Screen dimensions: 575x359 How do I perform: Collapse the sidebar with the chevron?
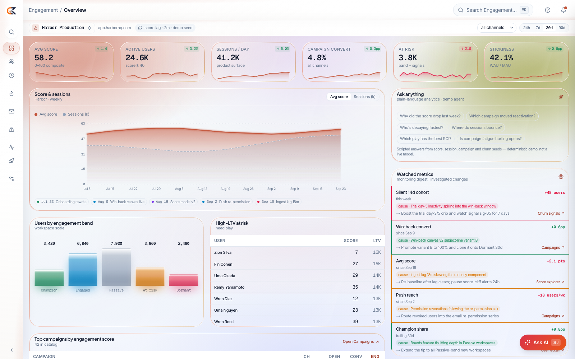pos(11,350)
